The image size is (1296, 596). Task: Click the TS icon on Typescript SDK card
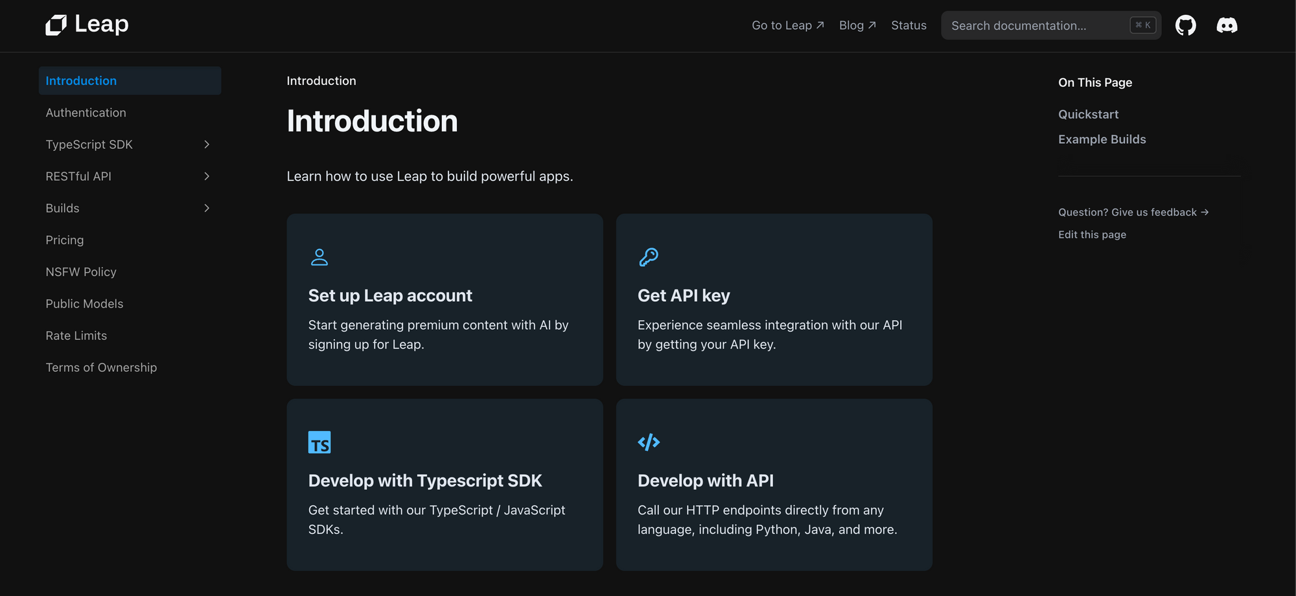[x=319, y=442]
